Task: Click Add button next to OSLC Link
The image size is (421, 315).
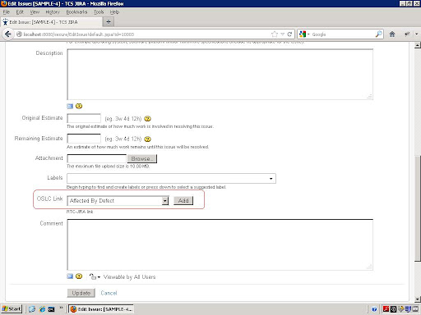Action: point(183,201)
